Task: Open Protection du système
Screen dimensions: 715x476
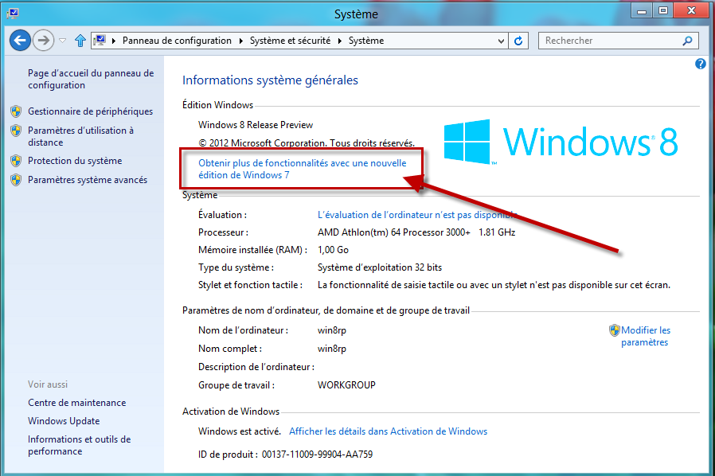Action: (x=75, y=161)
